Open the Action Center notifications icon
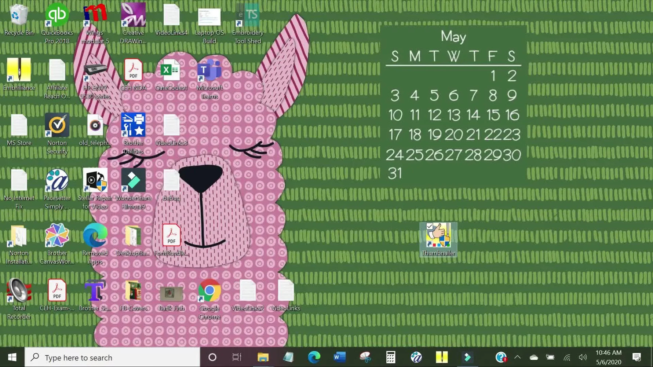Screen dimensions: 653x367 [636, 357]
